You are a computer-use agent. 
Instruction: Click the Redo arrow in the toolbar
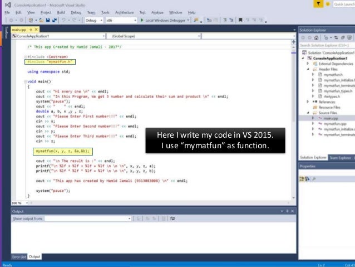74,20
